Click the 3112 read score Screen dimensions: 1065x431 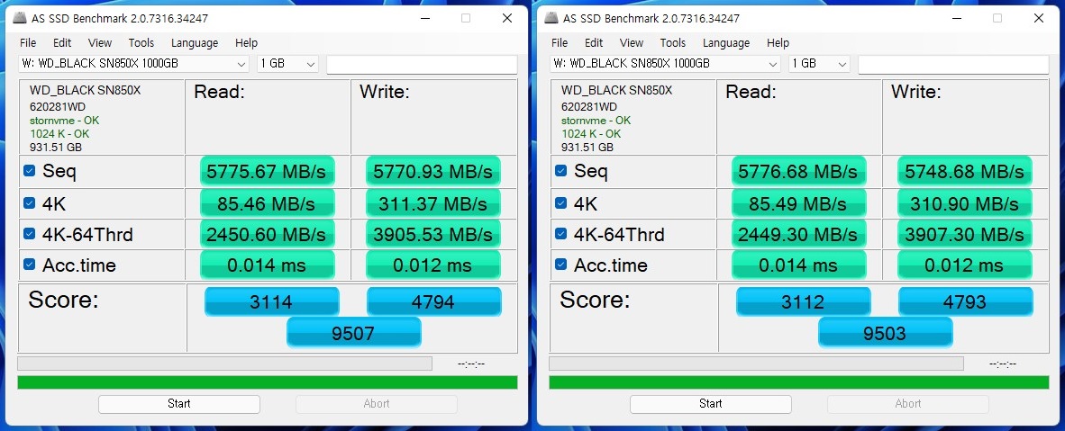pos(804,301)
